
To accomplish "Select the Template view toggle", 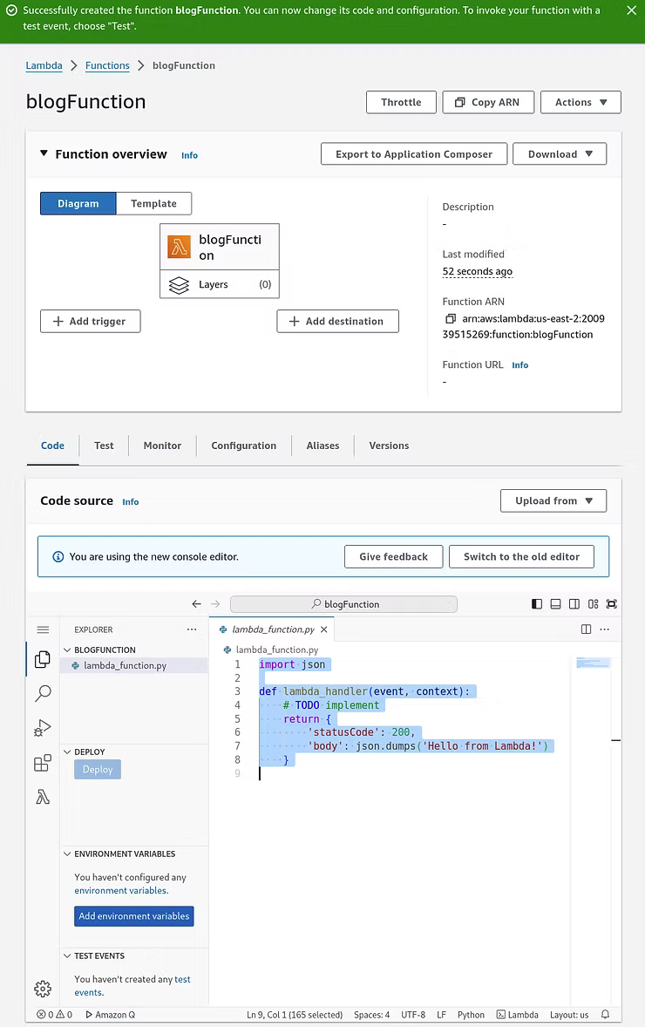I will [154, 204].
